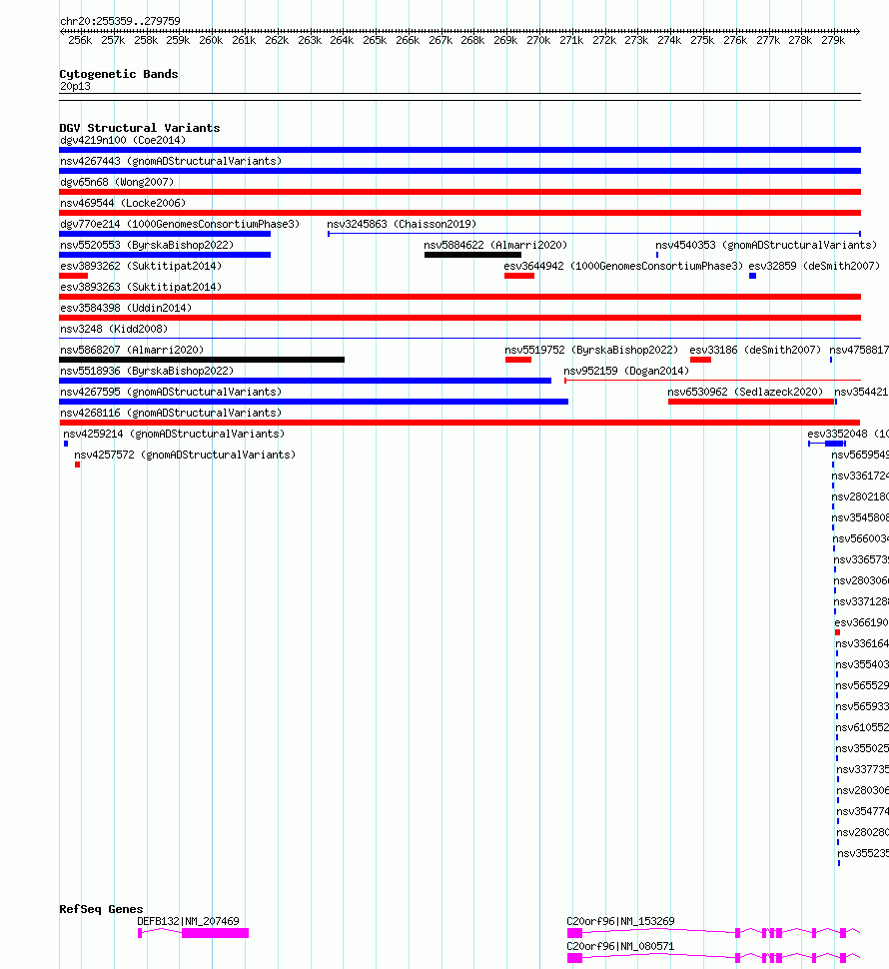Open nsv6530962 (Sedlazeck2020) label
889x969 pixels.
tap(745, 393)
